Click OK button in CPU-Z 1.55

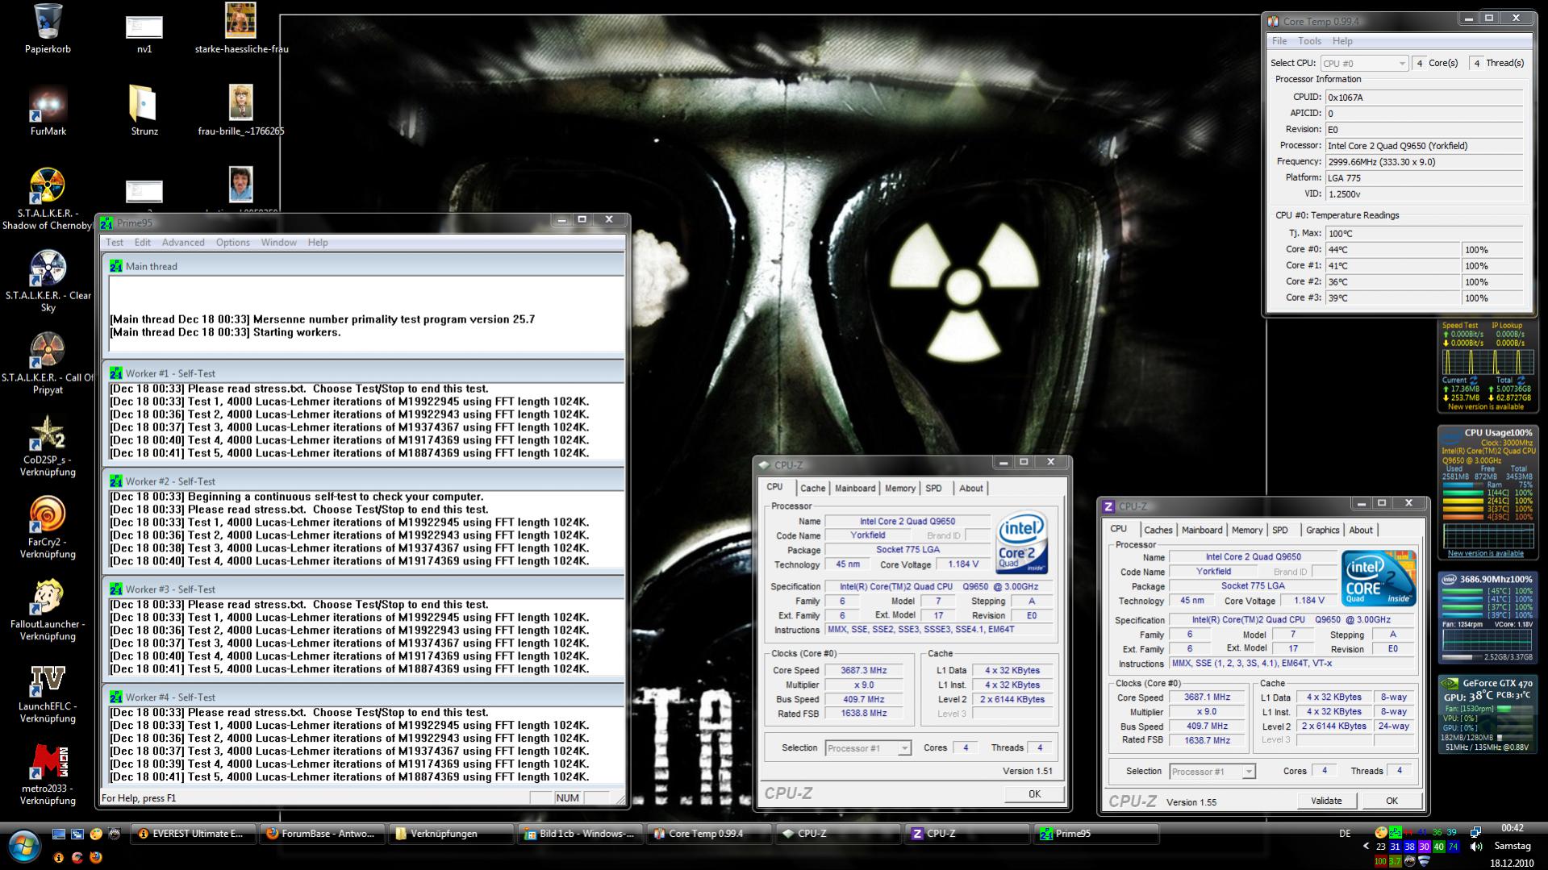1392,801
